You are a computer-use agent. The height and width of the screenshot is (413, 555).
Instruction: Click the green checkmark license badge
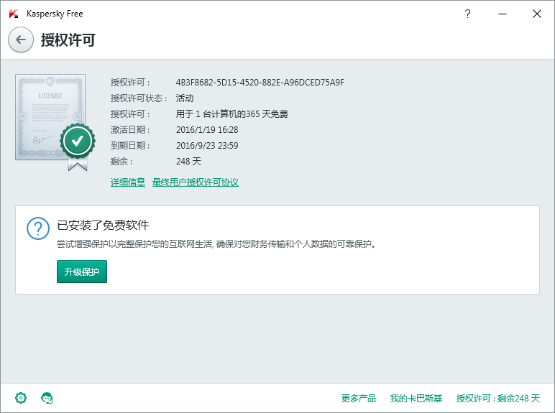pos(77,141)
